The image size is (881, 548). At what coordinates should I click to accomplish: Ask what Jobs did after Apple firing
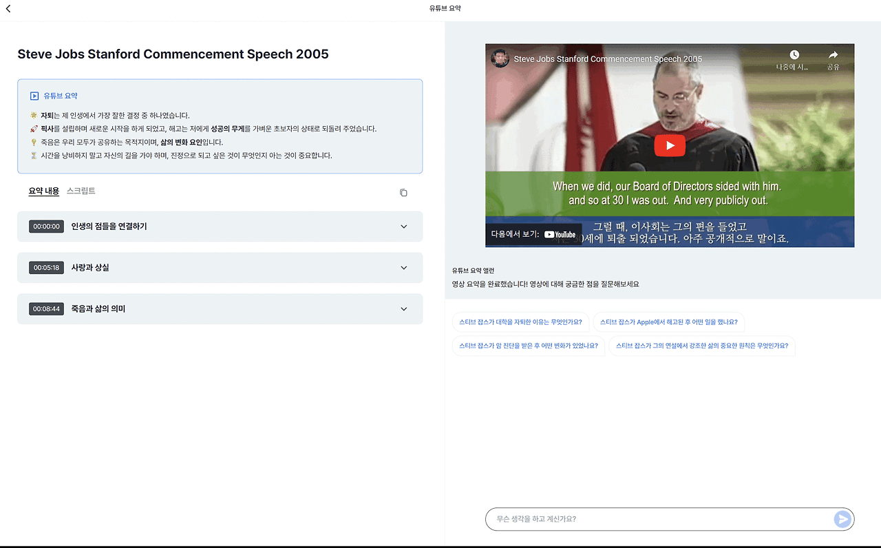pos(668,322)
